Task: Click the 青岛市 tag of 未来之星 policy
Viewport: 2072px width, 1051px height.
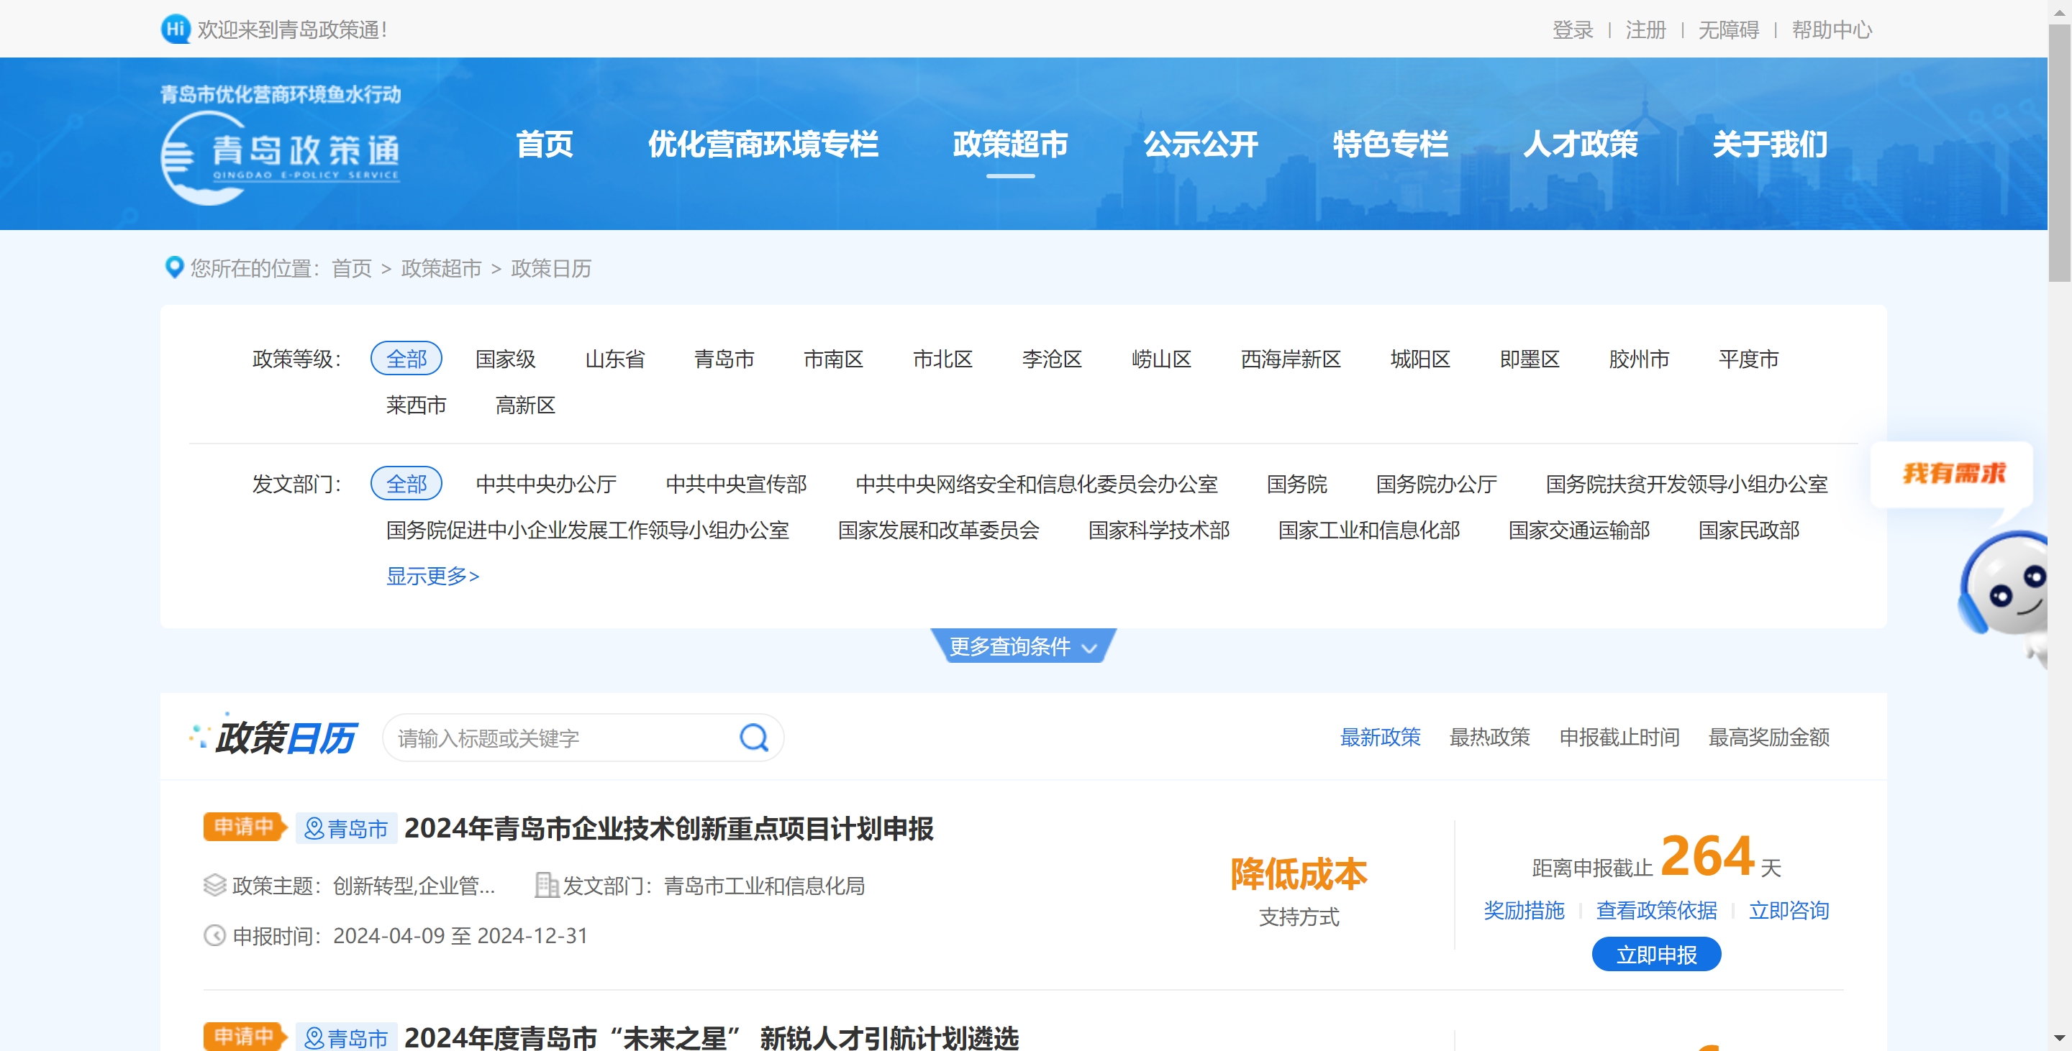Action: (x=347, y=1037)
